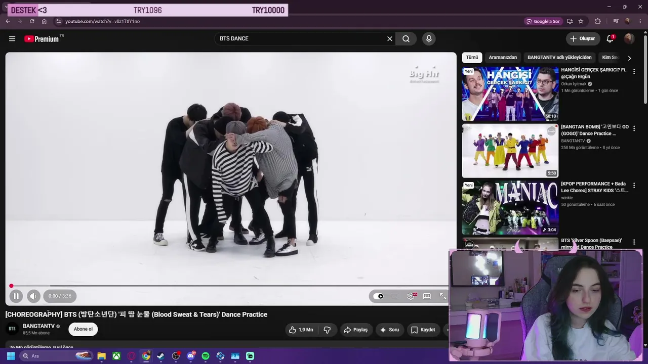
Task: Open the Chrome profile avatar
Action: coord(628,21)
